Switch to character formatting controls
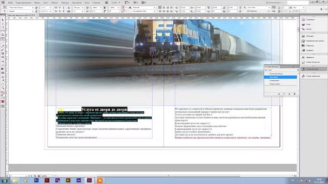Screen dimensions: 328x184 pyautogui.click(x=5, y=8)
